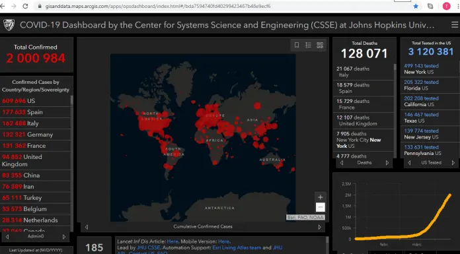Switch map to next layer after Cumulative Confirmed Cases

click(319, 227)
